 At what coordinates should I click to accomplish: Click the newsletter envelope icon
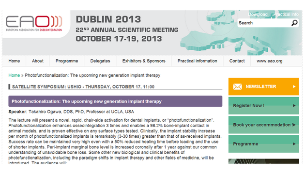click(x=237, y=87)
